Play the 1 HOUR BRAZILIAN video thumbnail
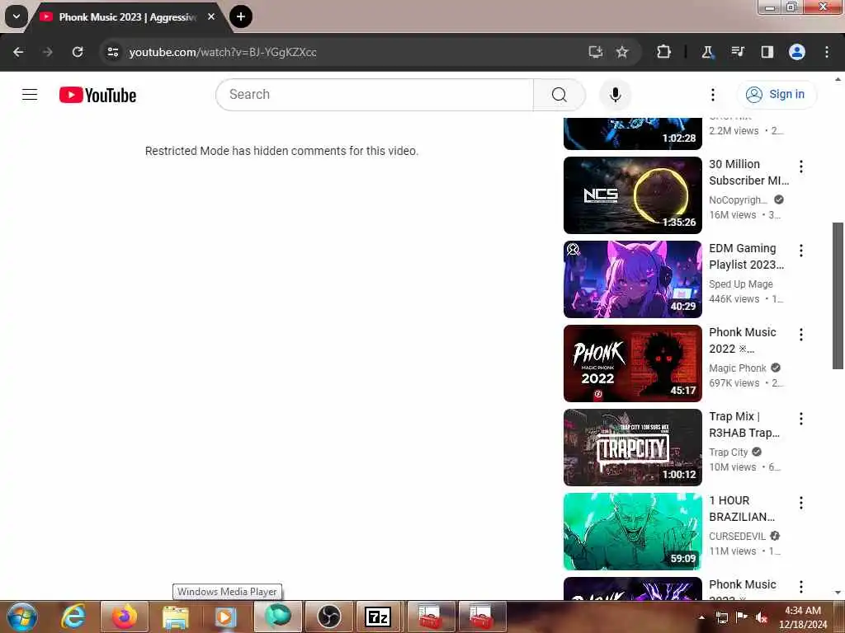 [633, 532]
